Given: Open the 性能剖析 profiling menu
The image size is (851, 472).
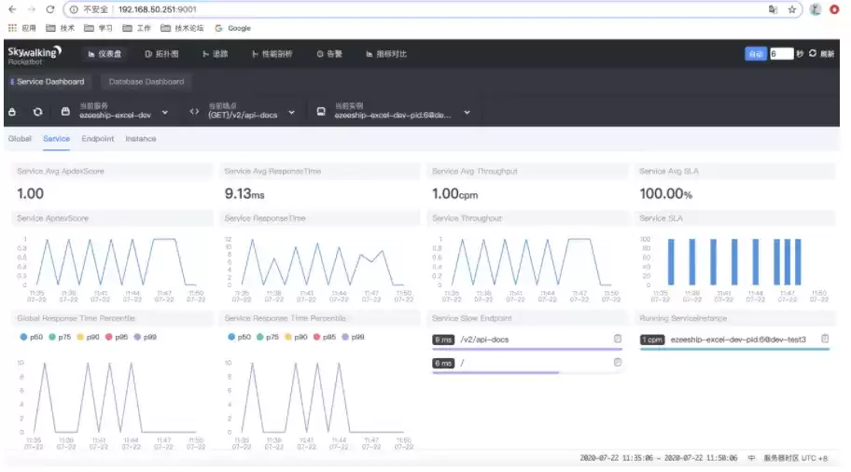Looking at the screenshot, I should [272, 54].
